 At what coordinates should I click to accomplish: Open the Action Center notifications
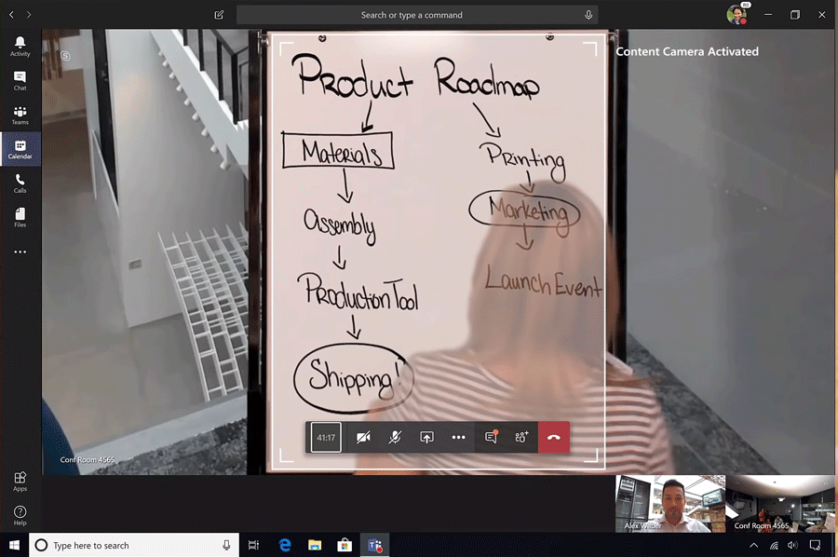tap(815, 545)
